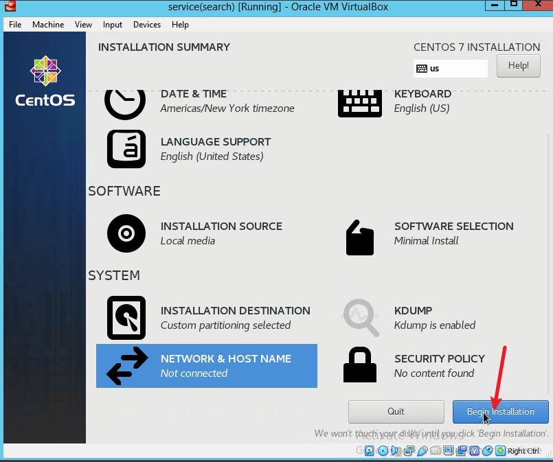The width and height of the screenshot is (553, 462).
Task: Open the Keyboard layout icon
Action: (x=360, y=103)
